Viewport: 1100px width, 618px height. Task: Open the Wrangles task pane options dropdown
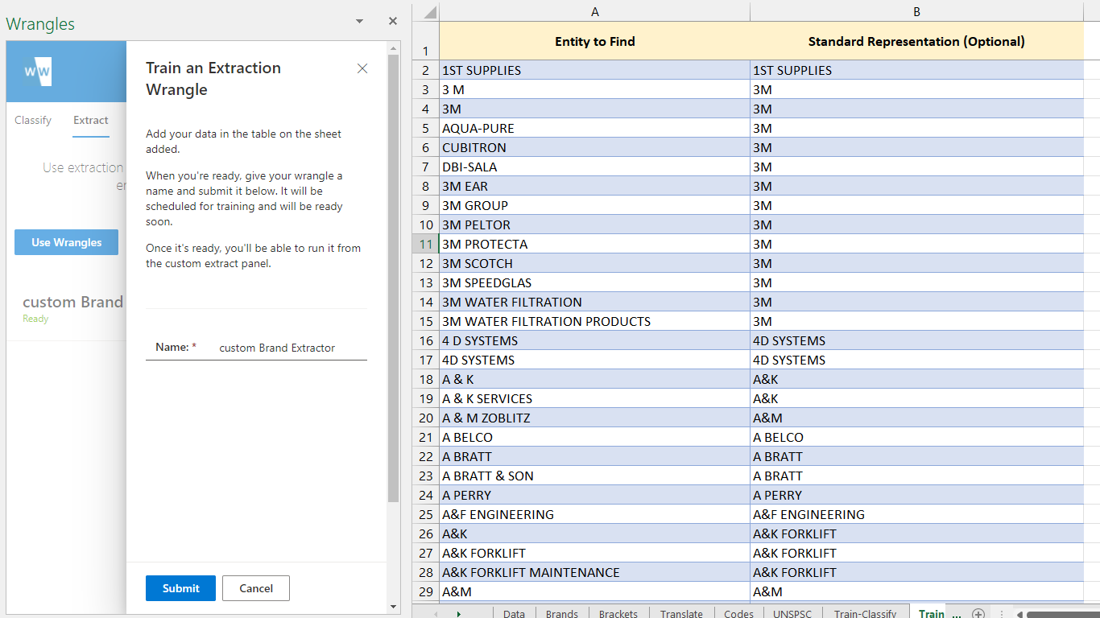tap(359, 22)
